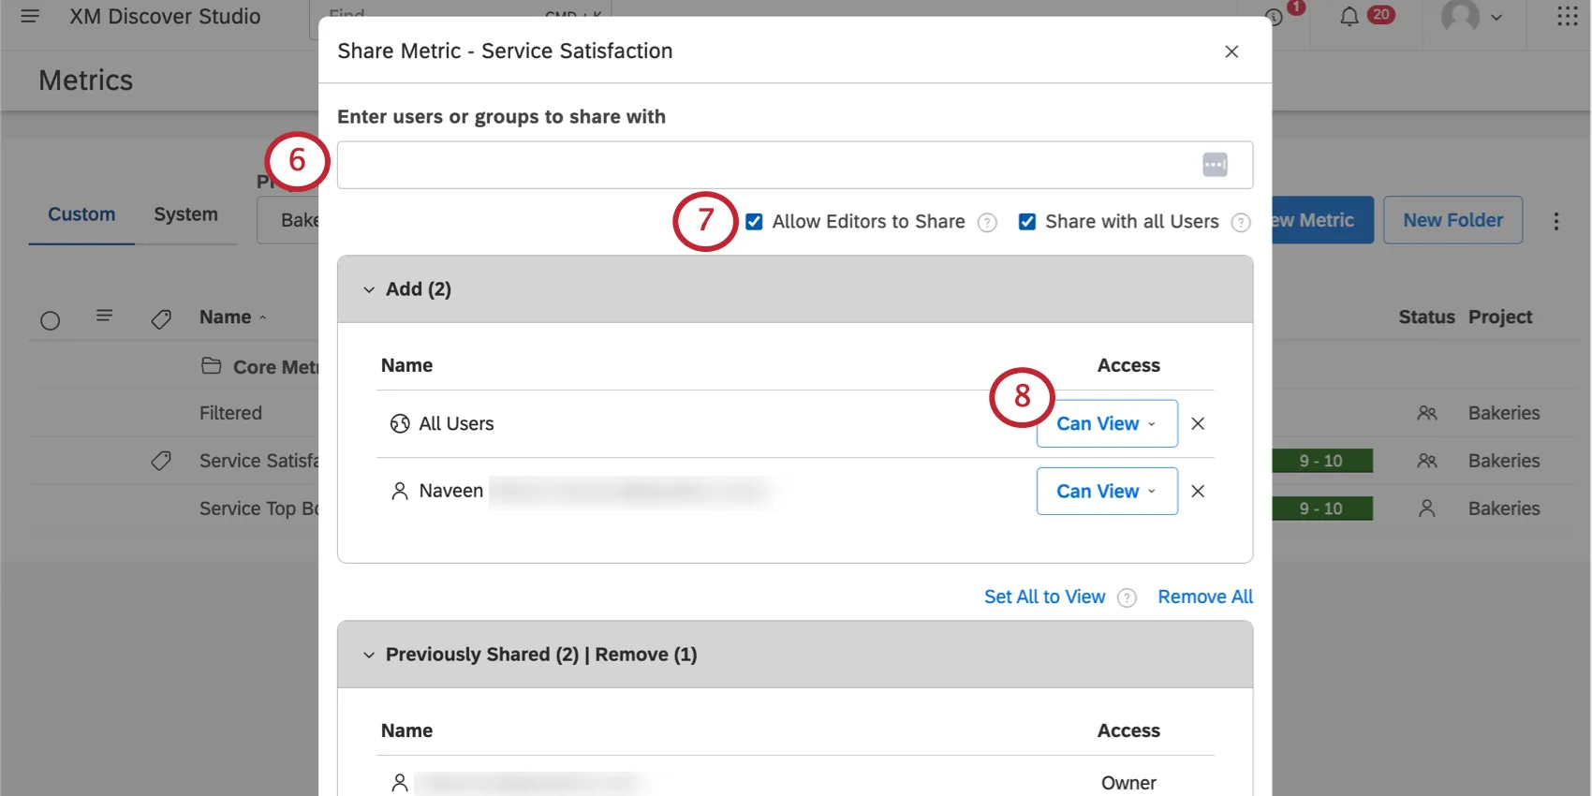Switch to the System tab
1592x796 pixels.
coord(185,214)
